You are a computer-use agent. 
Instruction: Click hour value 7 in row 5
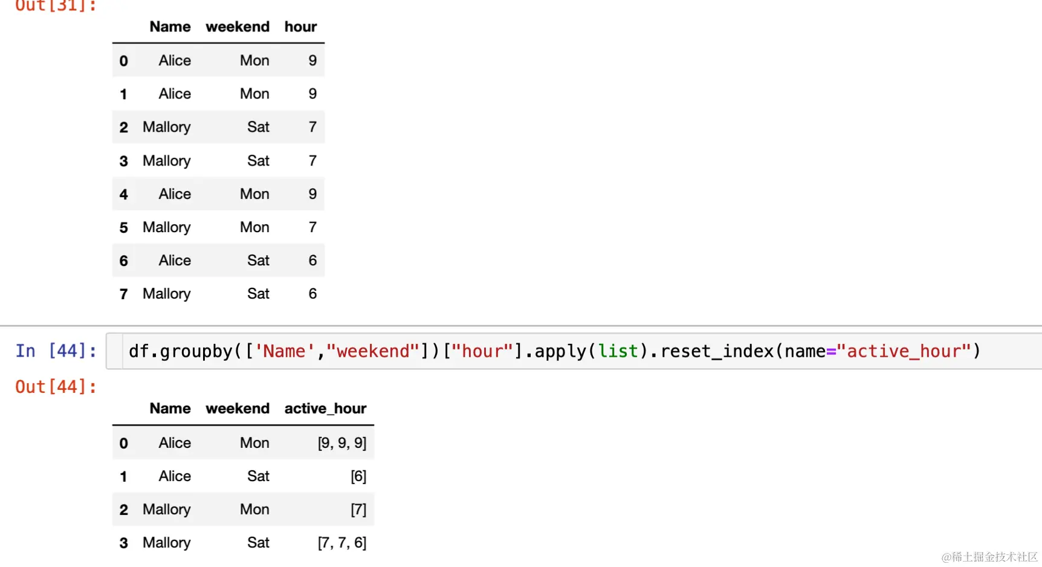[x=312, y=227]
